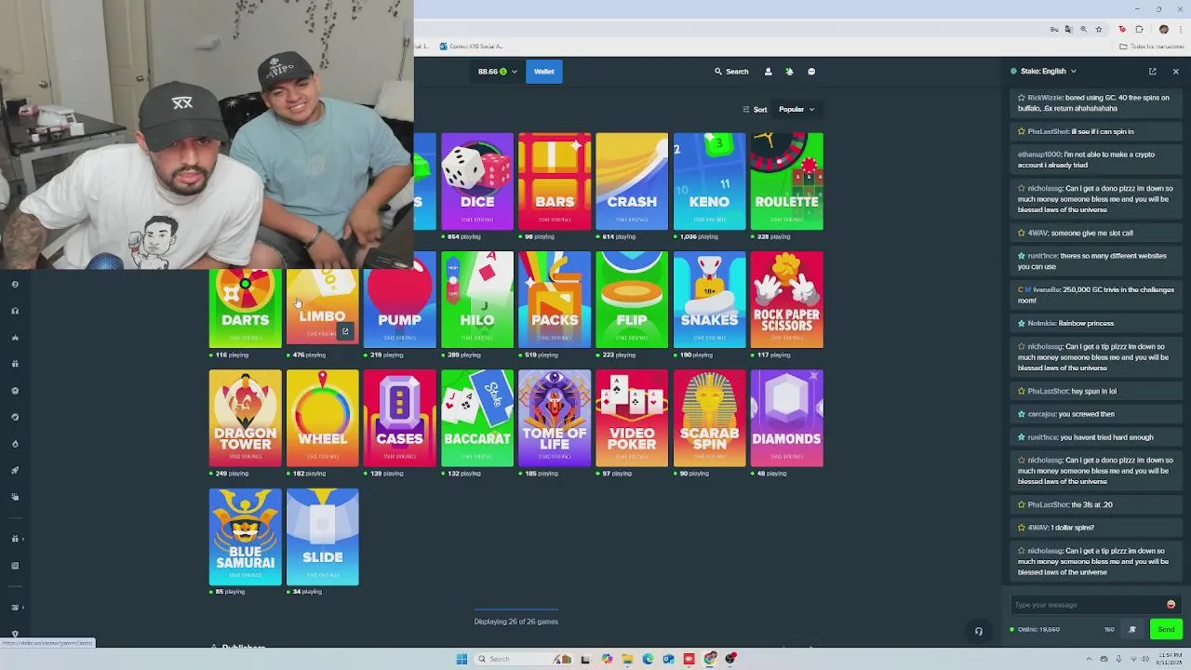
Task: Open the Baccarat game
Action: point(477,418)
